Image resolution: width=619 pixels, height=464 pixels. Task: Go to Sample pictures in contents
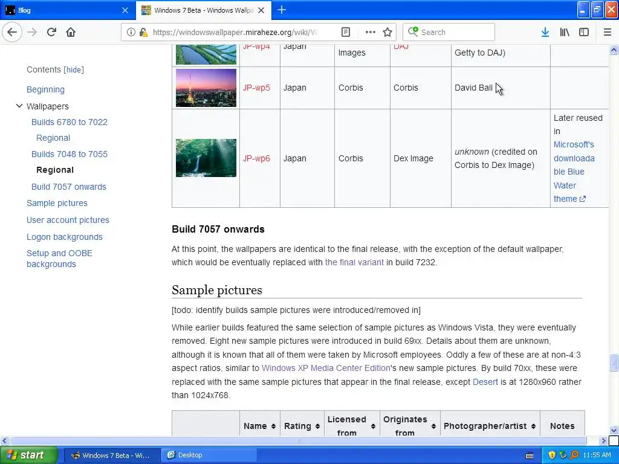coord(57,203)
